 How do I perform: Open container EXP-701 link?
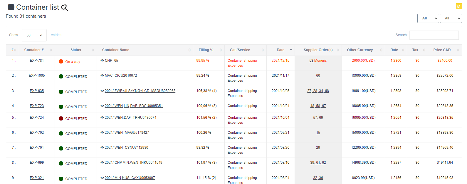[x=37, y=148]
